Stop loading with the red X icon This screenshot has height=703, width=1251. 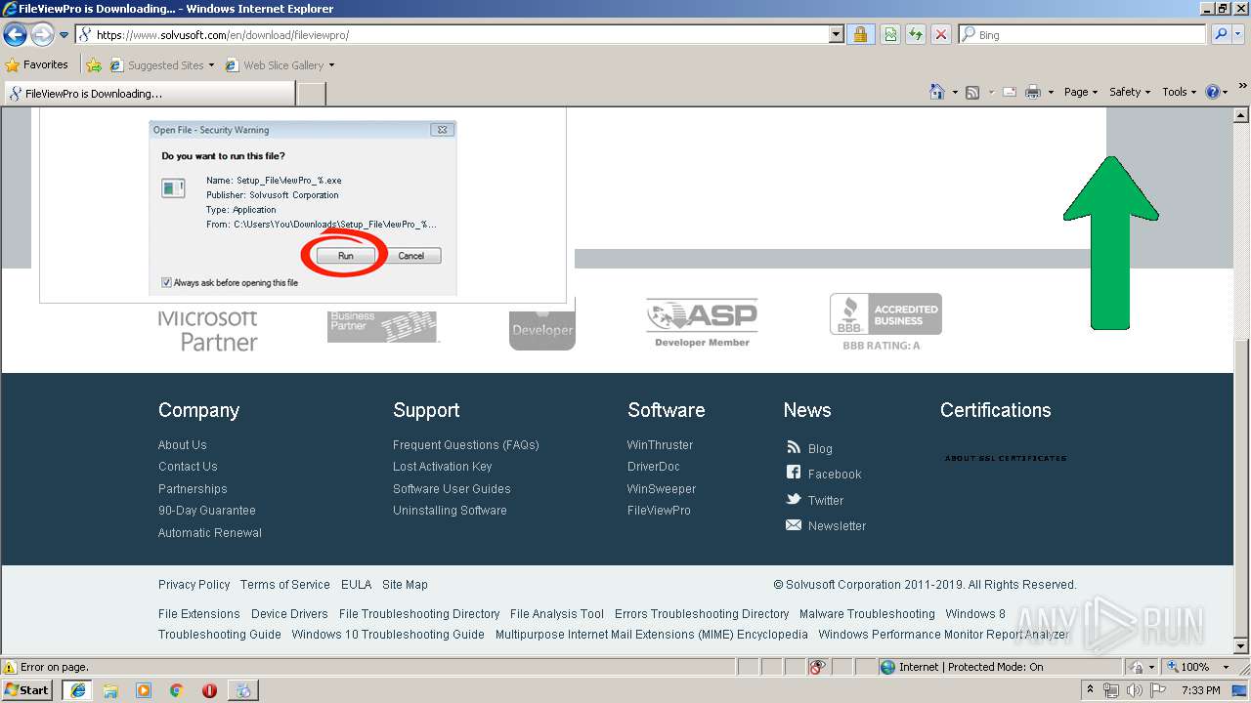pos(941,35)
